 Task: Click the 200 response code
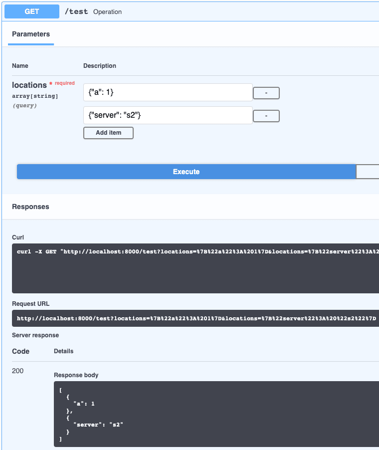click(x=18, y=371)
